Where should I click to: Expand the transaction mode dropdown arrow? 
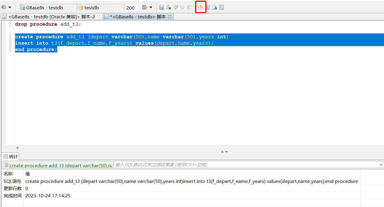pos(151,7)
